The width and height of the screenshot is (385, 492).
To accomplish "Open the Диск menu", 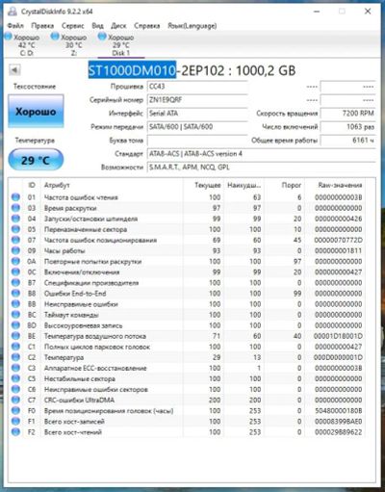I will (118, 26).
